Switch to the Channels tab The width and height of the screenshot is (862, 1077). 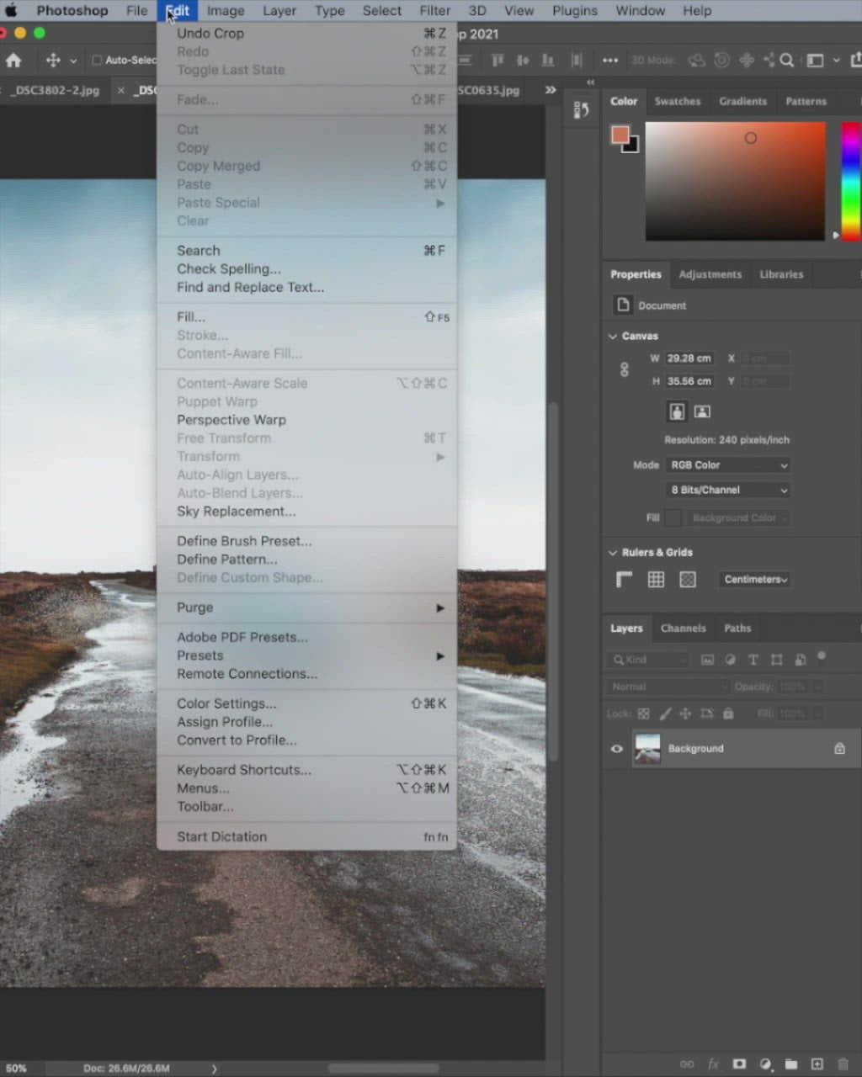tap(683, 629)
